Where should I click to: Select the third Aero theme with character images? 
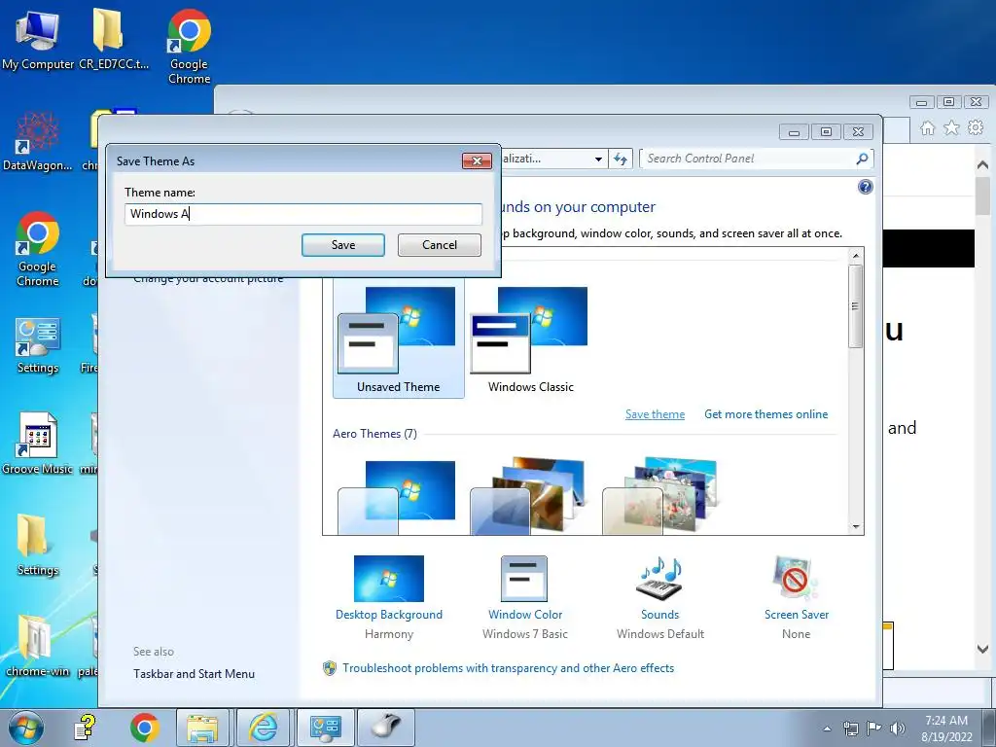pyautogui.click(x=659, y=495)
